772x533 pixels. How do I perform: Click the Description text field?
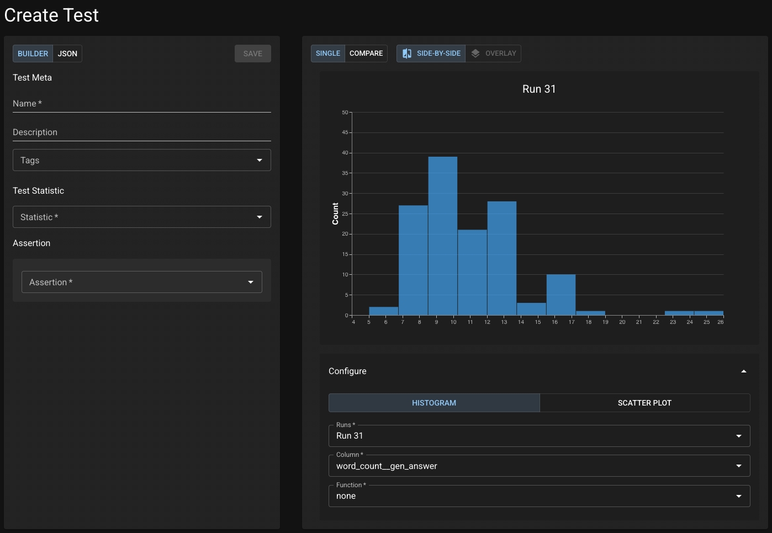click(141, 132)
